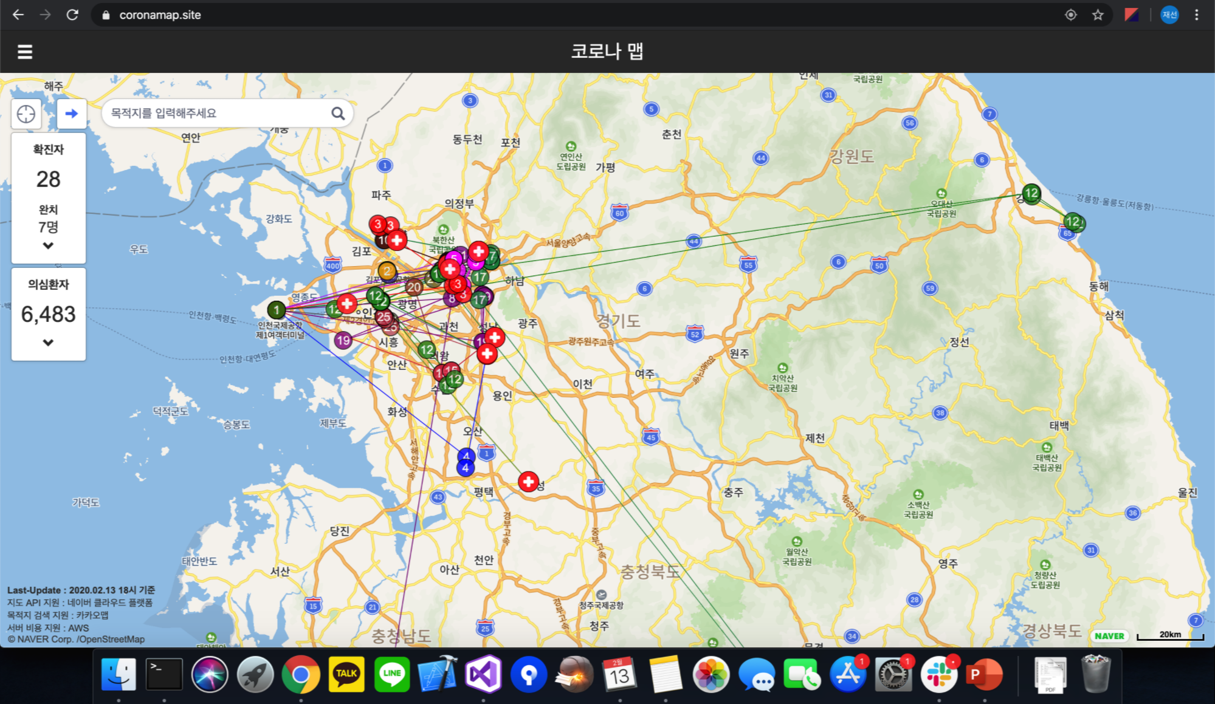Click dark green marker 1 at 인천국제공항

point(277,310)
